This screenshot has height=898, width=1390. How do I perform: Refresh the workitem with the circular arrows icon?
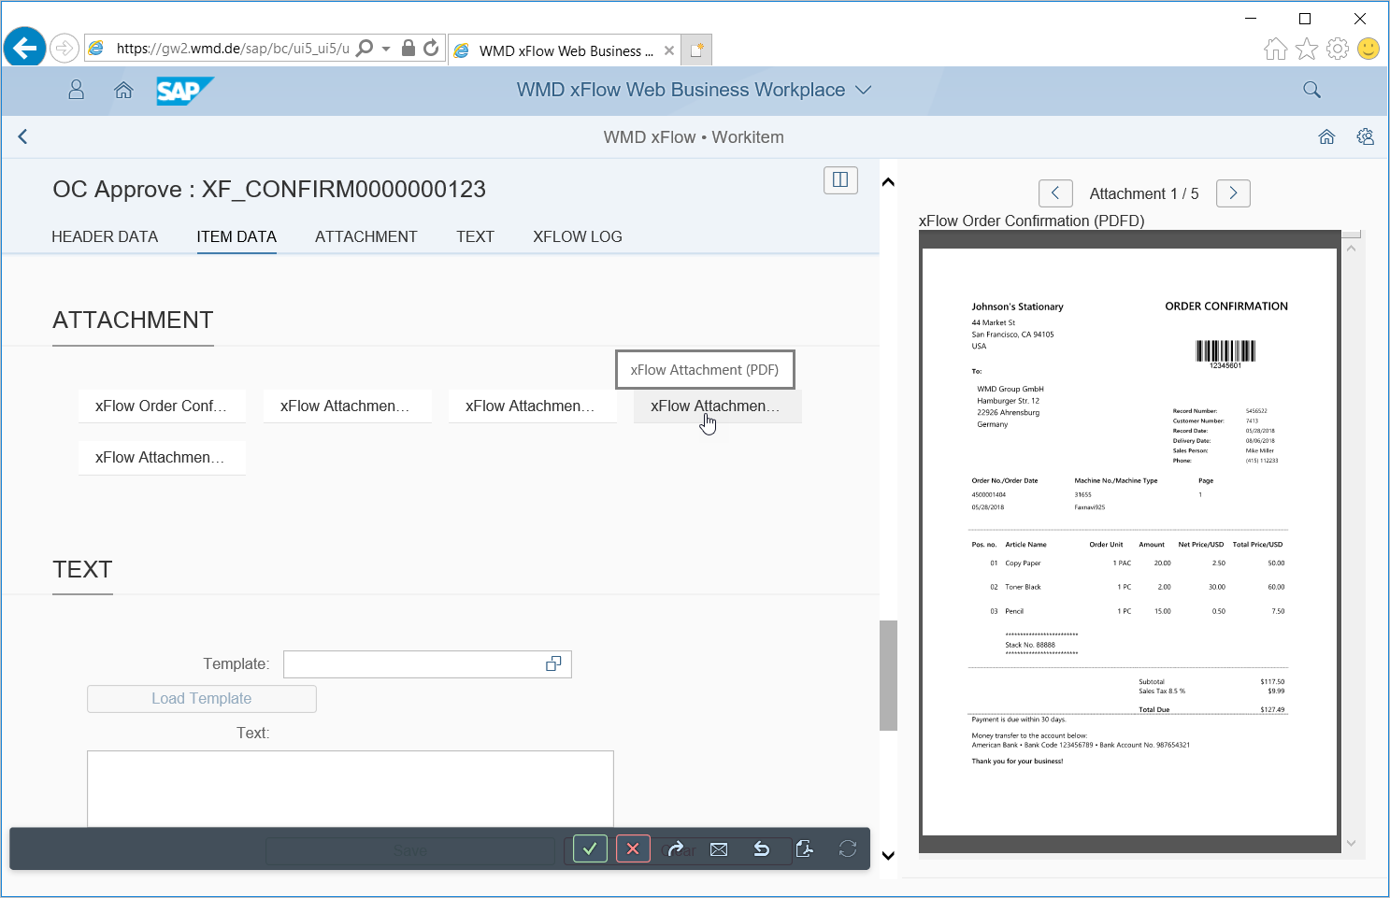pyautogui.click(x=847, y=848)
